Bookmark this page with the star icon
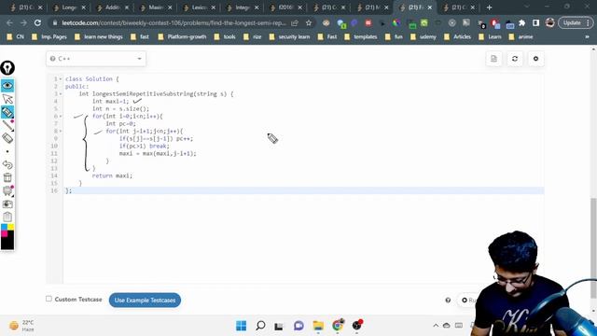The height and width of the screenshot is (336, 597). [309, 22]
